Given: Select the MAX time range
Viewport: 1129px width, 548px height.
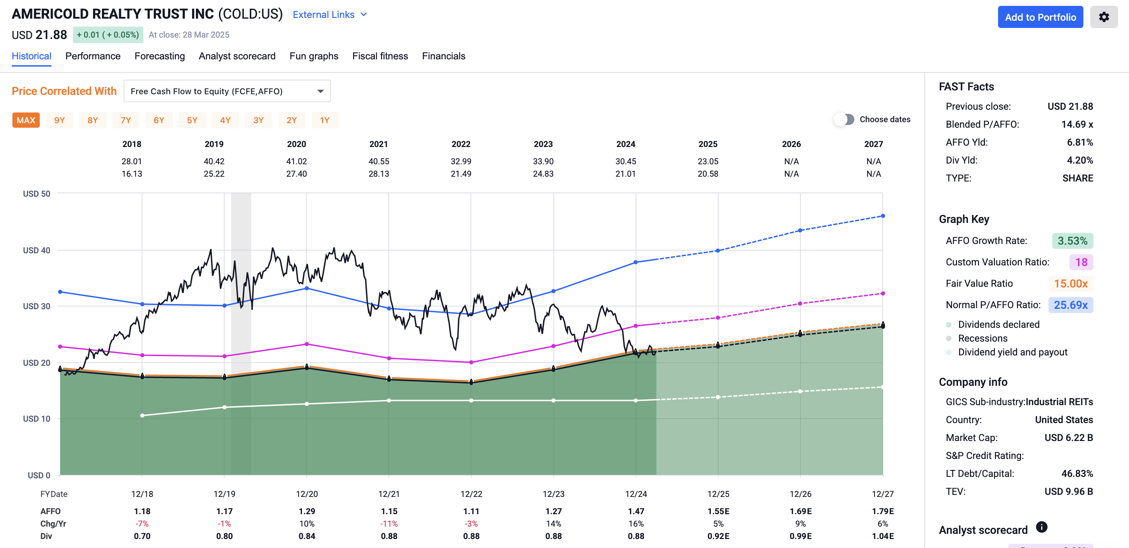Looking at the screenshot, I should pos(26,120).
